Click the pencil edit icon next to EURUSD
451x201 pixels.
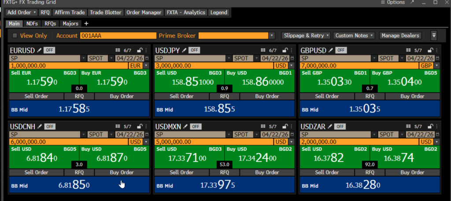pyautogui.click(x=39, y=51)
